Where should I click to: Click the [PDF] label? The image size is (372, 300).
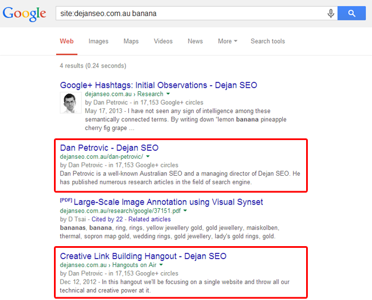66,200
